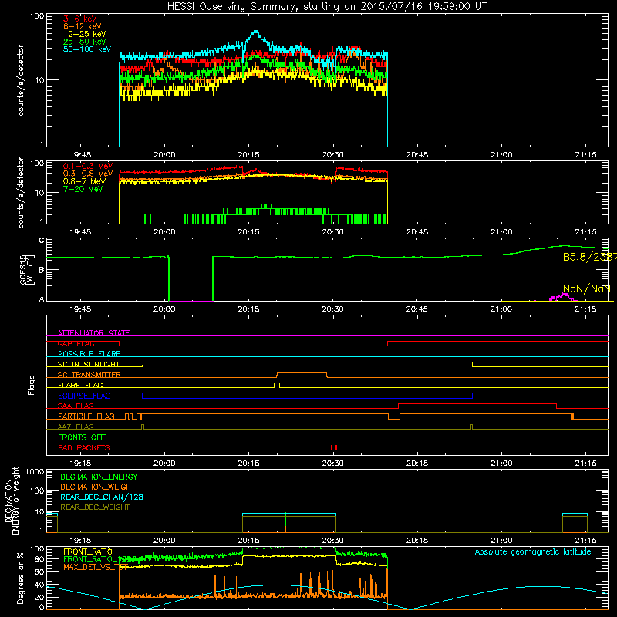This screenshot has height=617, width=617.
Task: Click the Absolute geomagnetic latitude label
Action: point(533,551)
